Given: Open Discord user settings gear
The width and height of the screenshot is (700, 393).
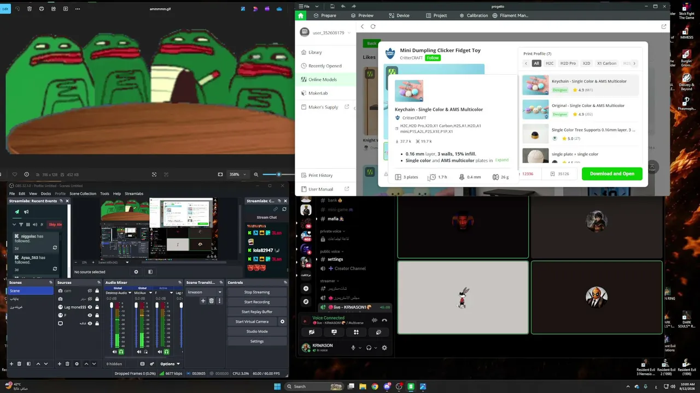Looking at the screenshot, I should 384,348.
